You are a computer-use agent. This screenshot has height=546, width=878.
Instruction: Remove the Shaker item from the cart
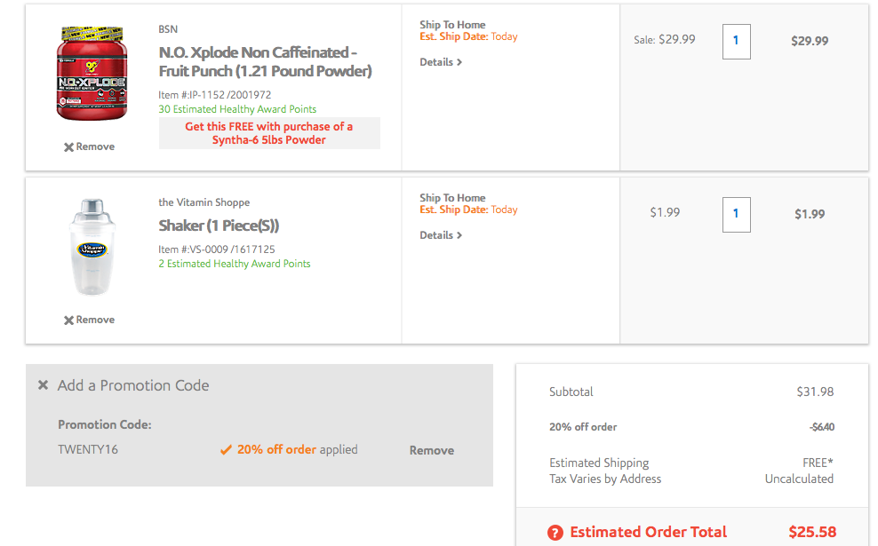89,320
